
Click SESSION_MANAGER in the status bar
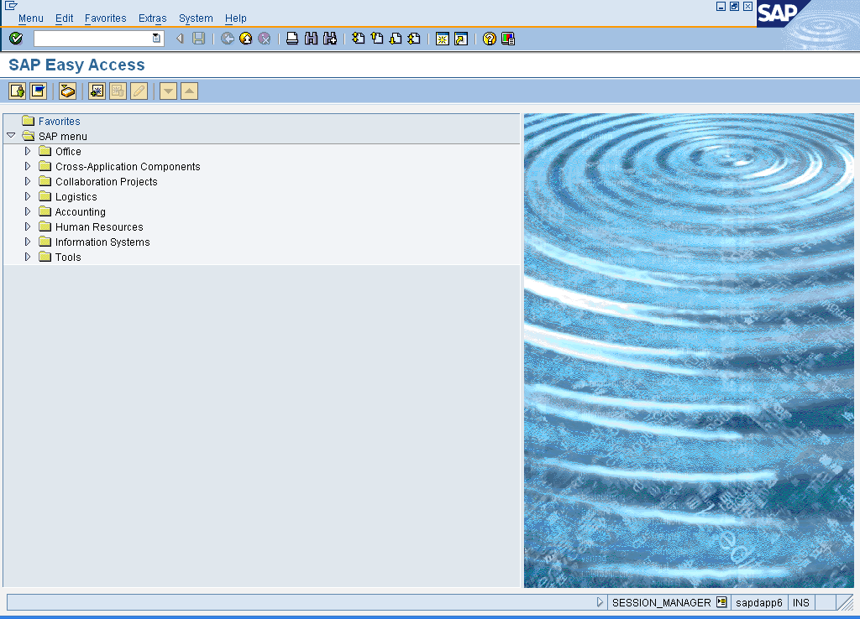(x=662, y=602)
